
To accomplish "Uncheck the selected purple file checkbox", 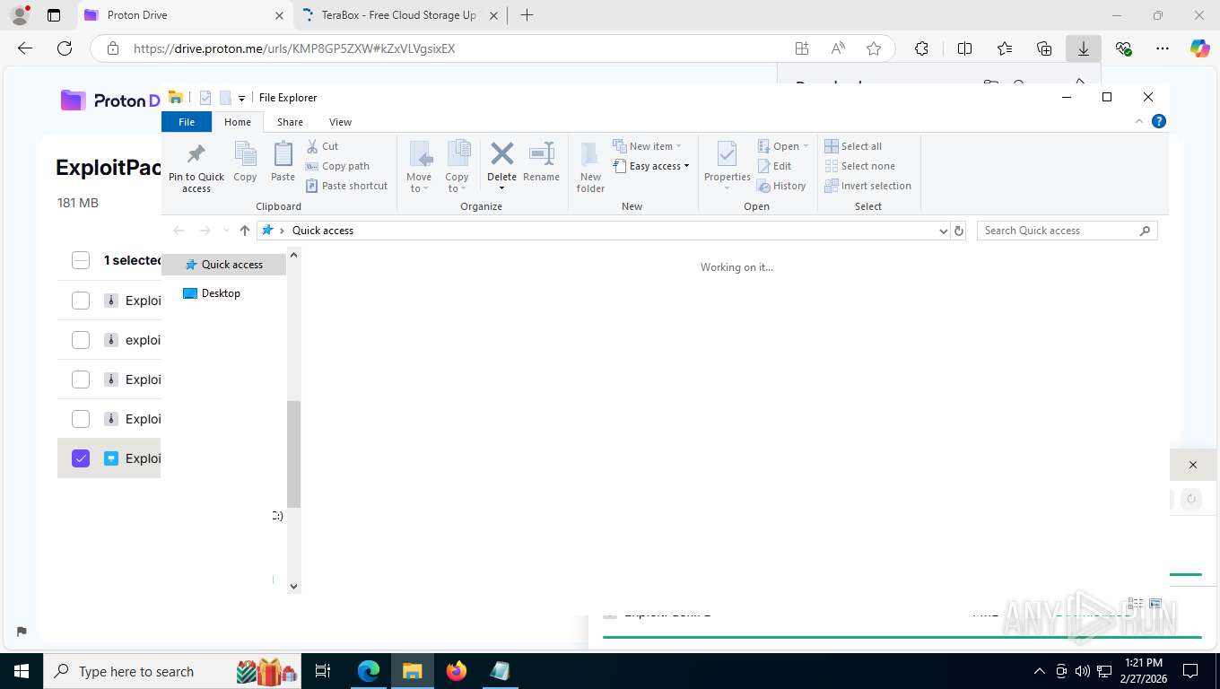I will 81,458.
